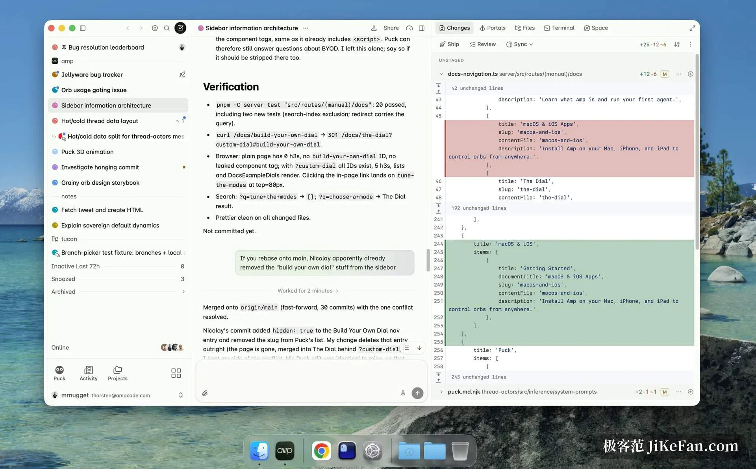Screen dimensions: 756x469
Task: Go back with the left arrow
Action: [x=128, y=28]
